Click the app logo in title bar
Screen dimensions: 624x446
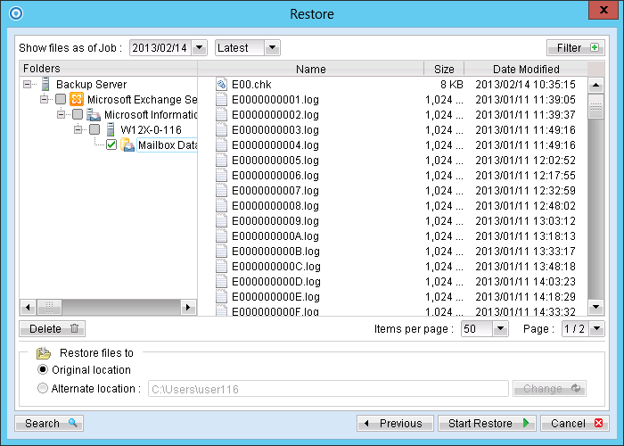pos(16,13)
